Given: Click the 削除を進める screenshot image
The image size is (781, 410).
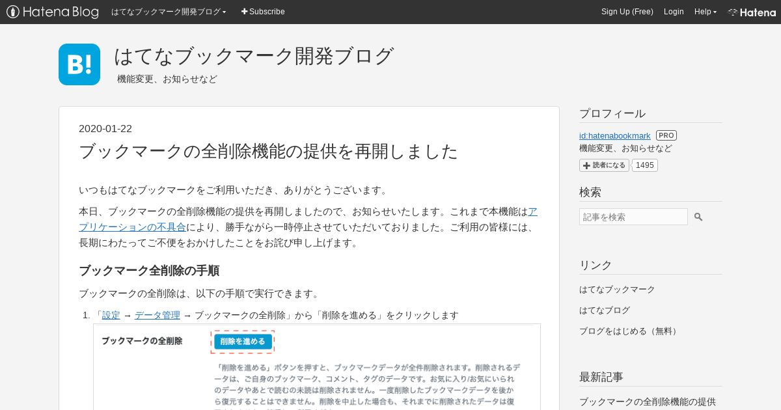Looking at the screenshot, I should pyautogui.click(x=317, y=367).
